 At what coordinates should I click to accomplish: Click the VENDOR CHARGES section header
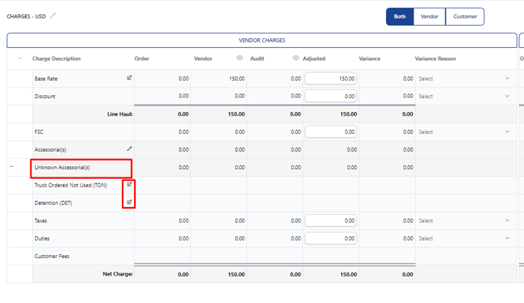pyautogui.click(x=262, y=40)
